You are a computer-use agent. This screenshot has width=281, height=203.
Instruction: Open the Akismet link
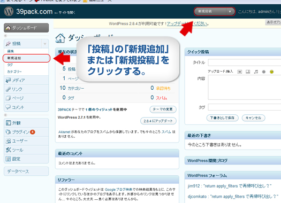pos(64,132)
